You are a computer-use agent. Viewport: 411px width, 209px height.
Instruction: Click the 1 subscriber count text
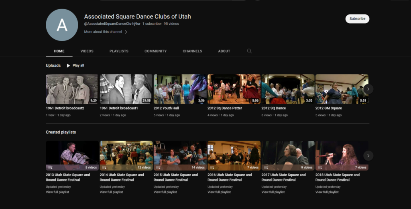click(x=152, y=24)
